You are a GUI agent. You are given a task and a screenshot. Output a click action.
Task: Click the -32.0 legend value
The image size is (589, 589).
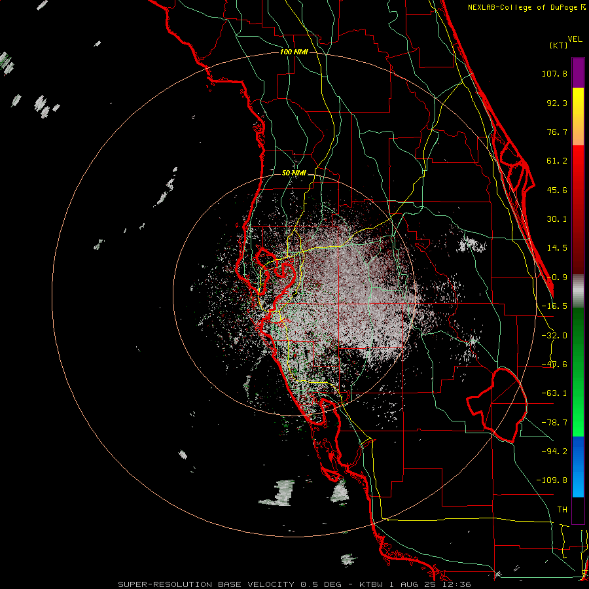(x=554, y=336)
